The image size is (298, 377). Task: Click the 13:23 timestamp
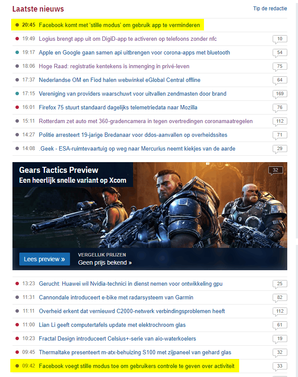tap(29, 284)
